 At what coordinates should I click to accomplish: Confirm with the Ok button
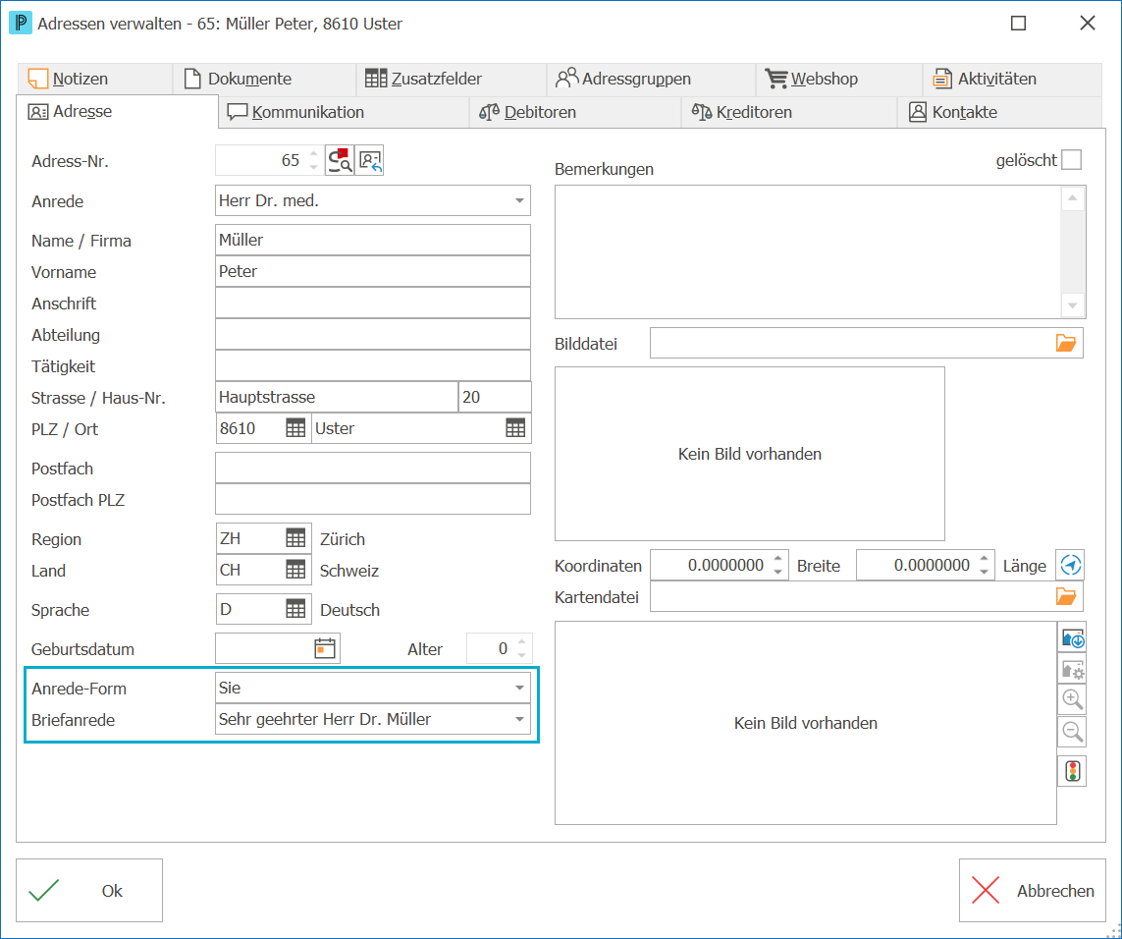click(x=89, y=890)
